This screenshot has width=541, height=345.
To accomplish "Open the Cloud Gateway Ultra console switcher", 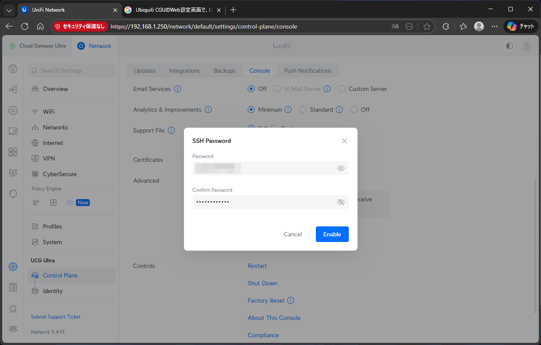I will click(38, 46).
